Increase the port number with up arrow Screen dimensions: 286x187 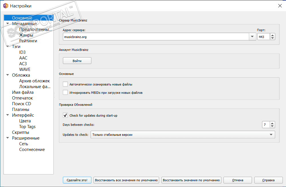point(273,35)
